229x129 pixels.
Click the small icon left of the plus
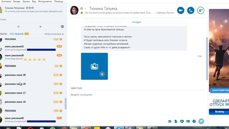coord(18,27)
